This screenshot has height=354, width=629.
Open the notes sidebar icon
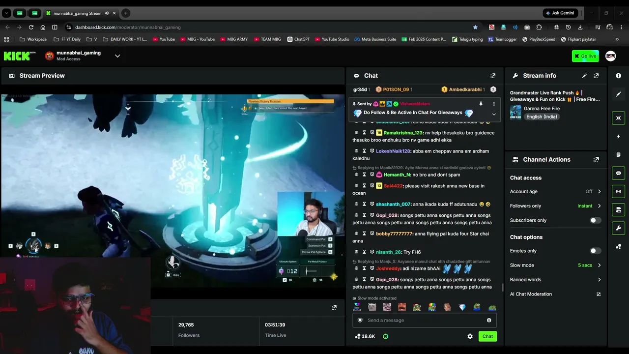pos(619,155)
